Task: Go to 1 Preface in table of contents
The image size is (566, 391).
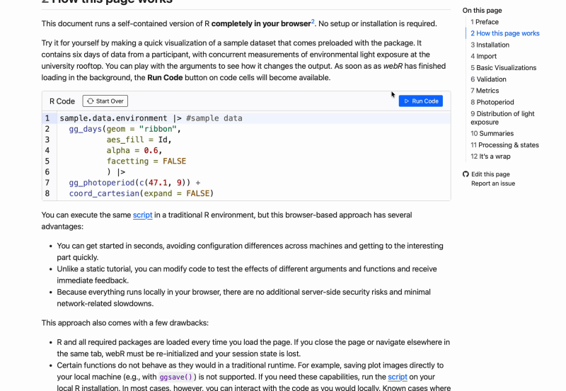Action: click(485, 22)
